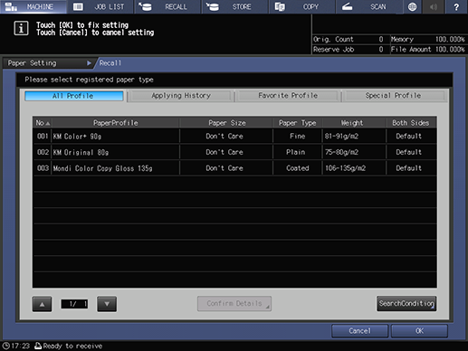
Task: Click the Paper Size column header
Action: (226, 123)
